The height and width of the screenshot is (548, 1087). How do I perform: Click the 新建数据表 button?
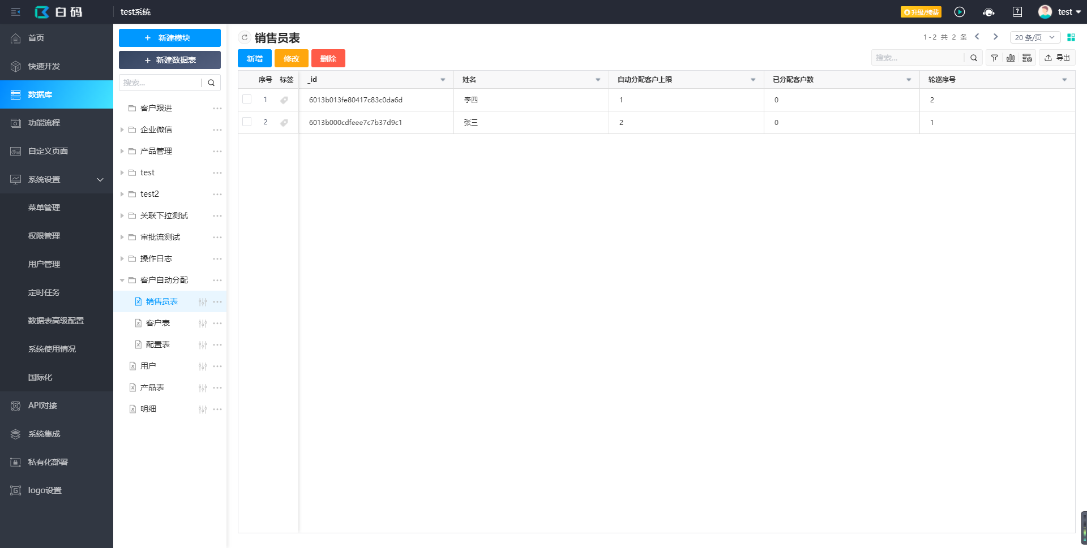click(x=170, y=60)
